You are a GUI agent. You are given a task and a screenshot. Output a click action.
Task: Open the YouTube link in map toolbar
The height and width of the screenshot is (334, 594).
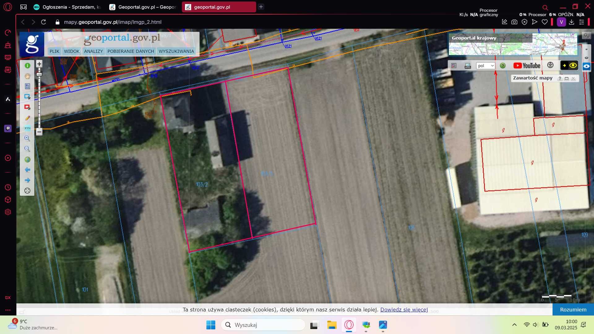tap(527, 66)
